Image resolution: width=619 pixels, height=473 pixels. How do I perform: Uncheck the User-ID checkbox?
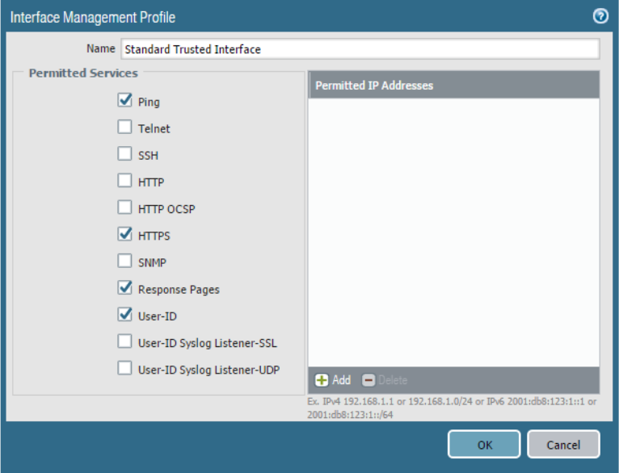click(x=124, y=315)
